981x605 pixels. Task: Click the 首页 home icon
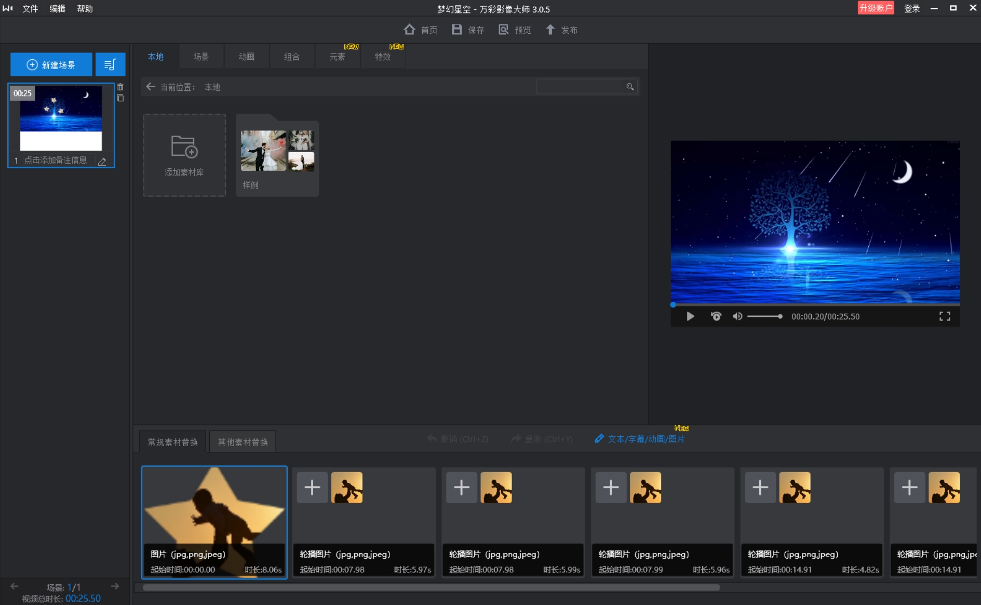409,30
